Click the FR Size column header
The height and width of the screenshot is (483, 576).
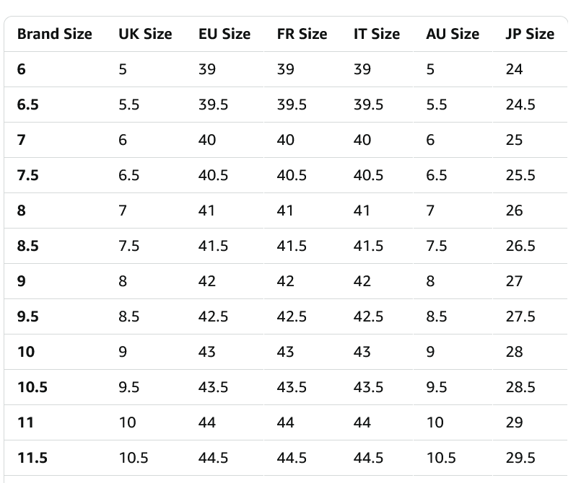tap(302, 34)
